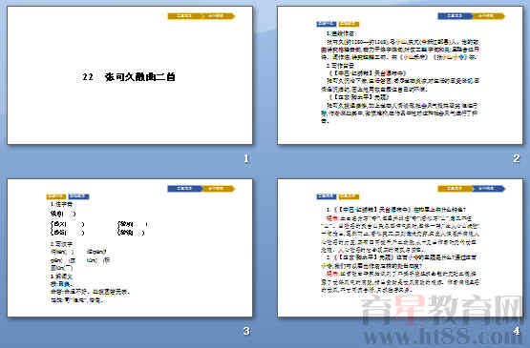Click the small gold tab label on slide 2
The width and height of the screenshot is (530, 348).
click(349, 24)
